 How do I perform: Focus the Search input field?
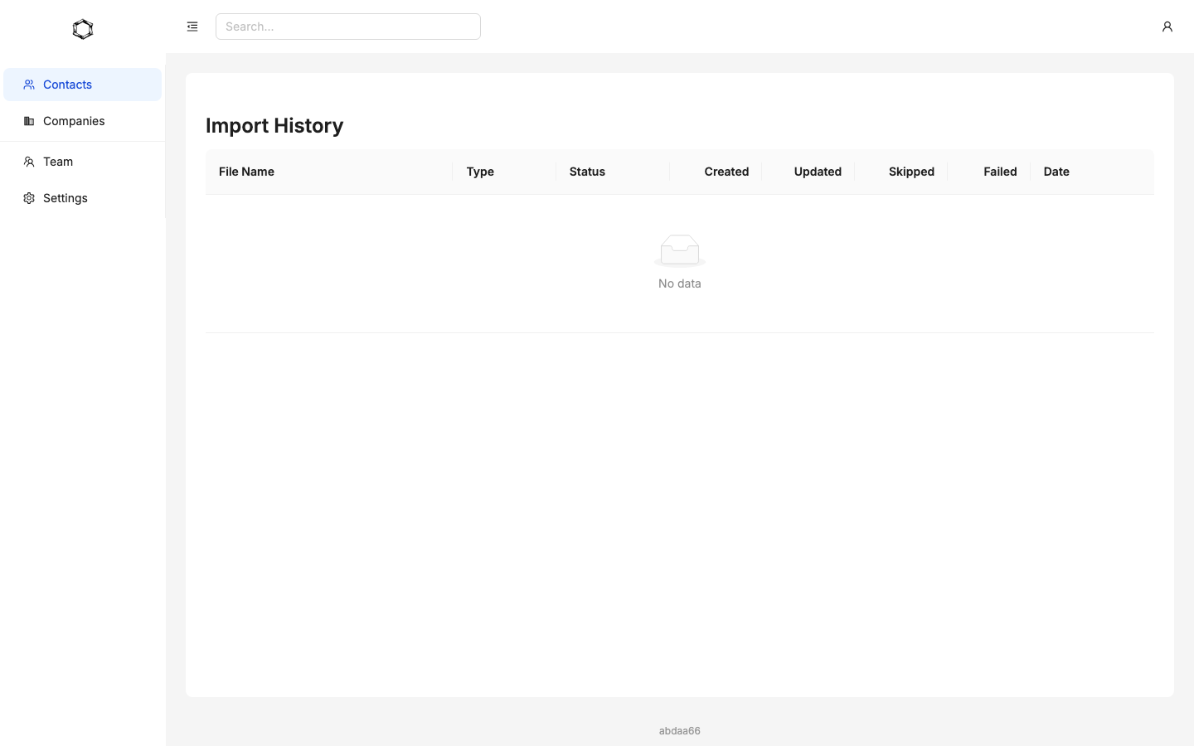pos(348,27)
